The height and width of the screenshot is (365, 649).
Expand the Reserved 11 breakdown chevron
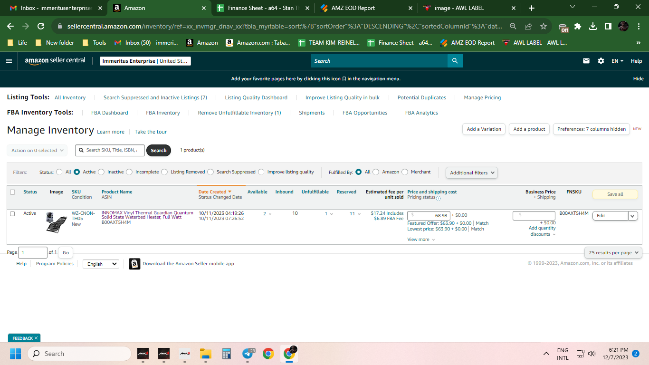click(x=359, y=214)
